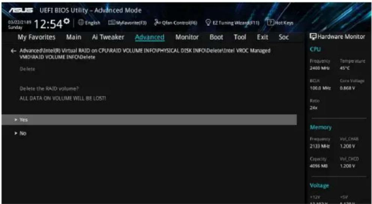Click the 100.0 MHz BCLK value

coord(320,88)
